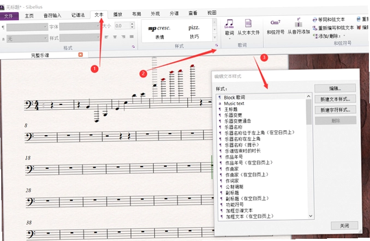
Task: Select the mp cresc. 表情 style
Action: pos(159,32)
